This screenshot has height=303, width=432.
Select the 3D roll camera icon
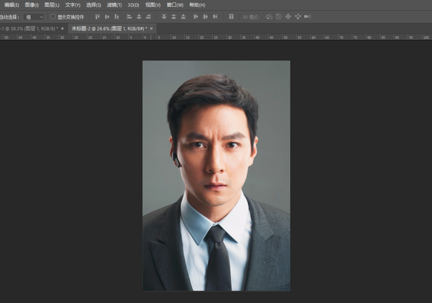point(279,17)
